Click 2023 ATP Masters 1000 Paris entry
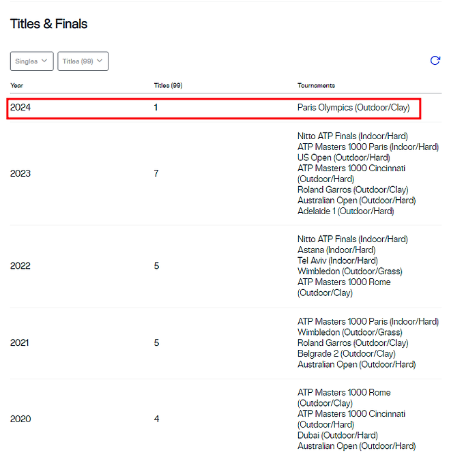This screenshot has height=459, width=449. tap(368, 147)
